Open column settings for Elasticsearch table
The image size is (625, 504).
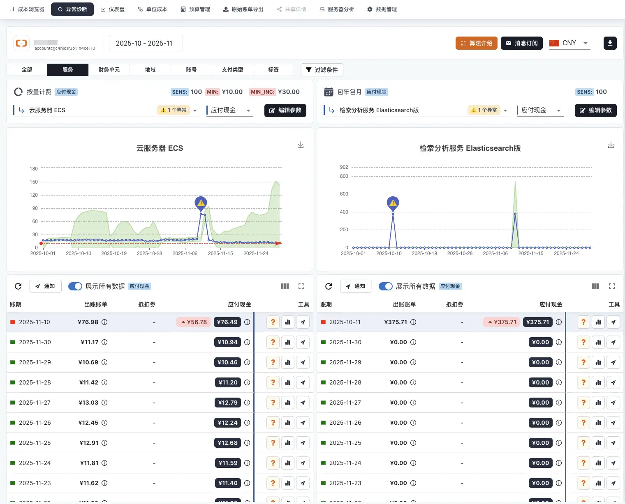(595, 286)
